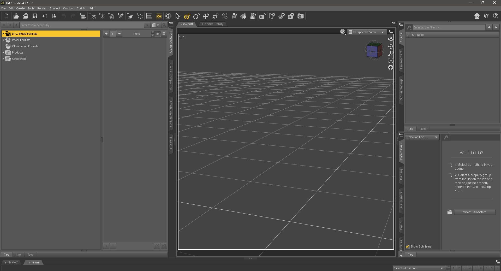This screenshot has height=271, width=501.
Task: Open the Scripts menu
Action: click(81, 8)
